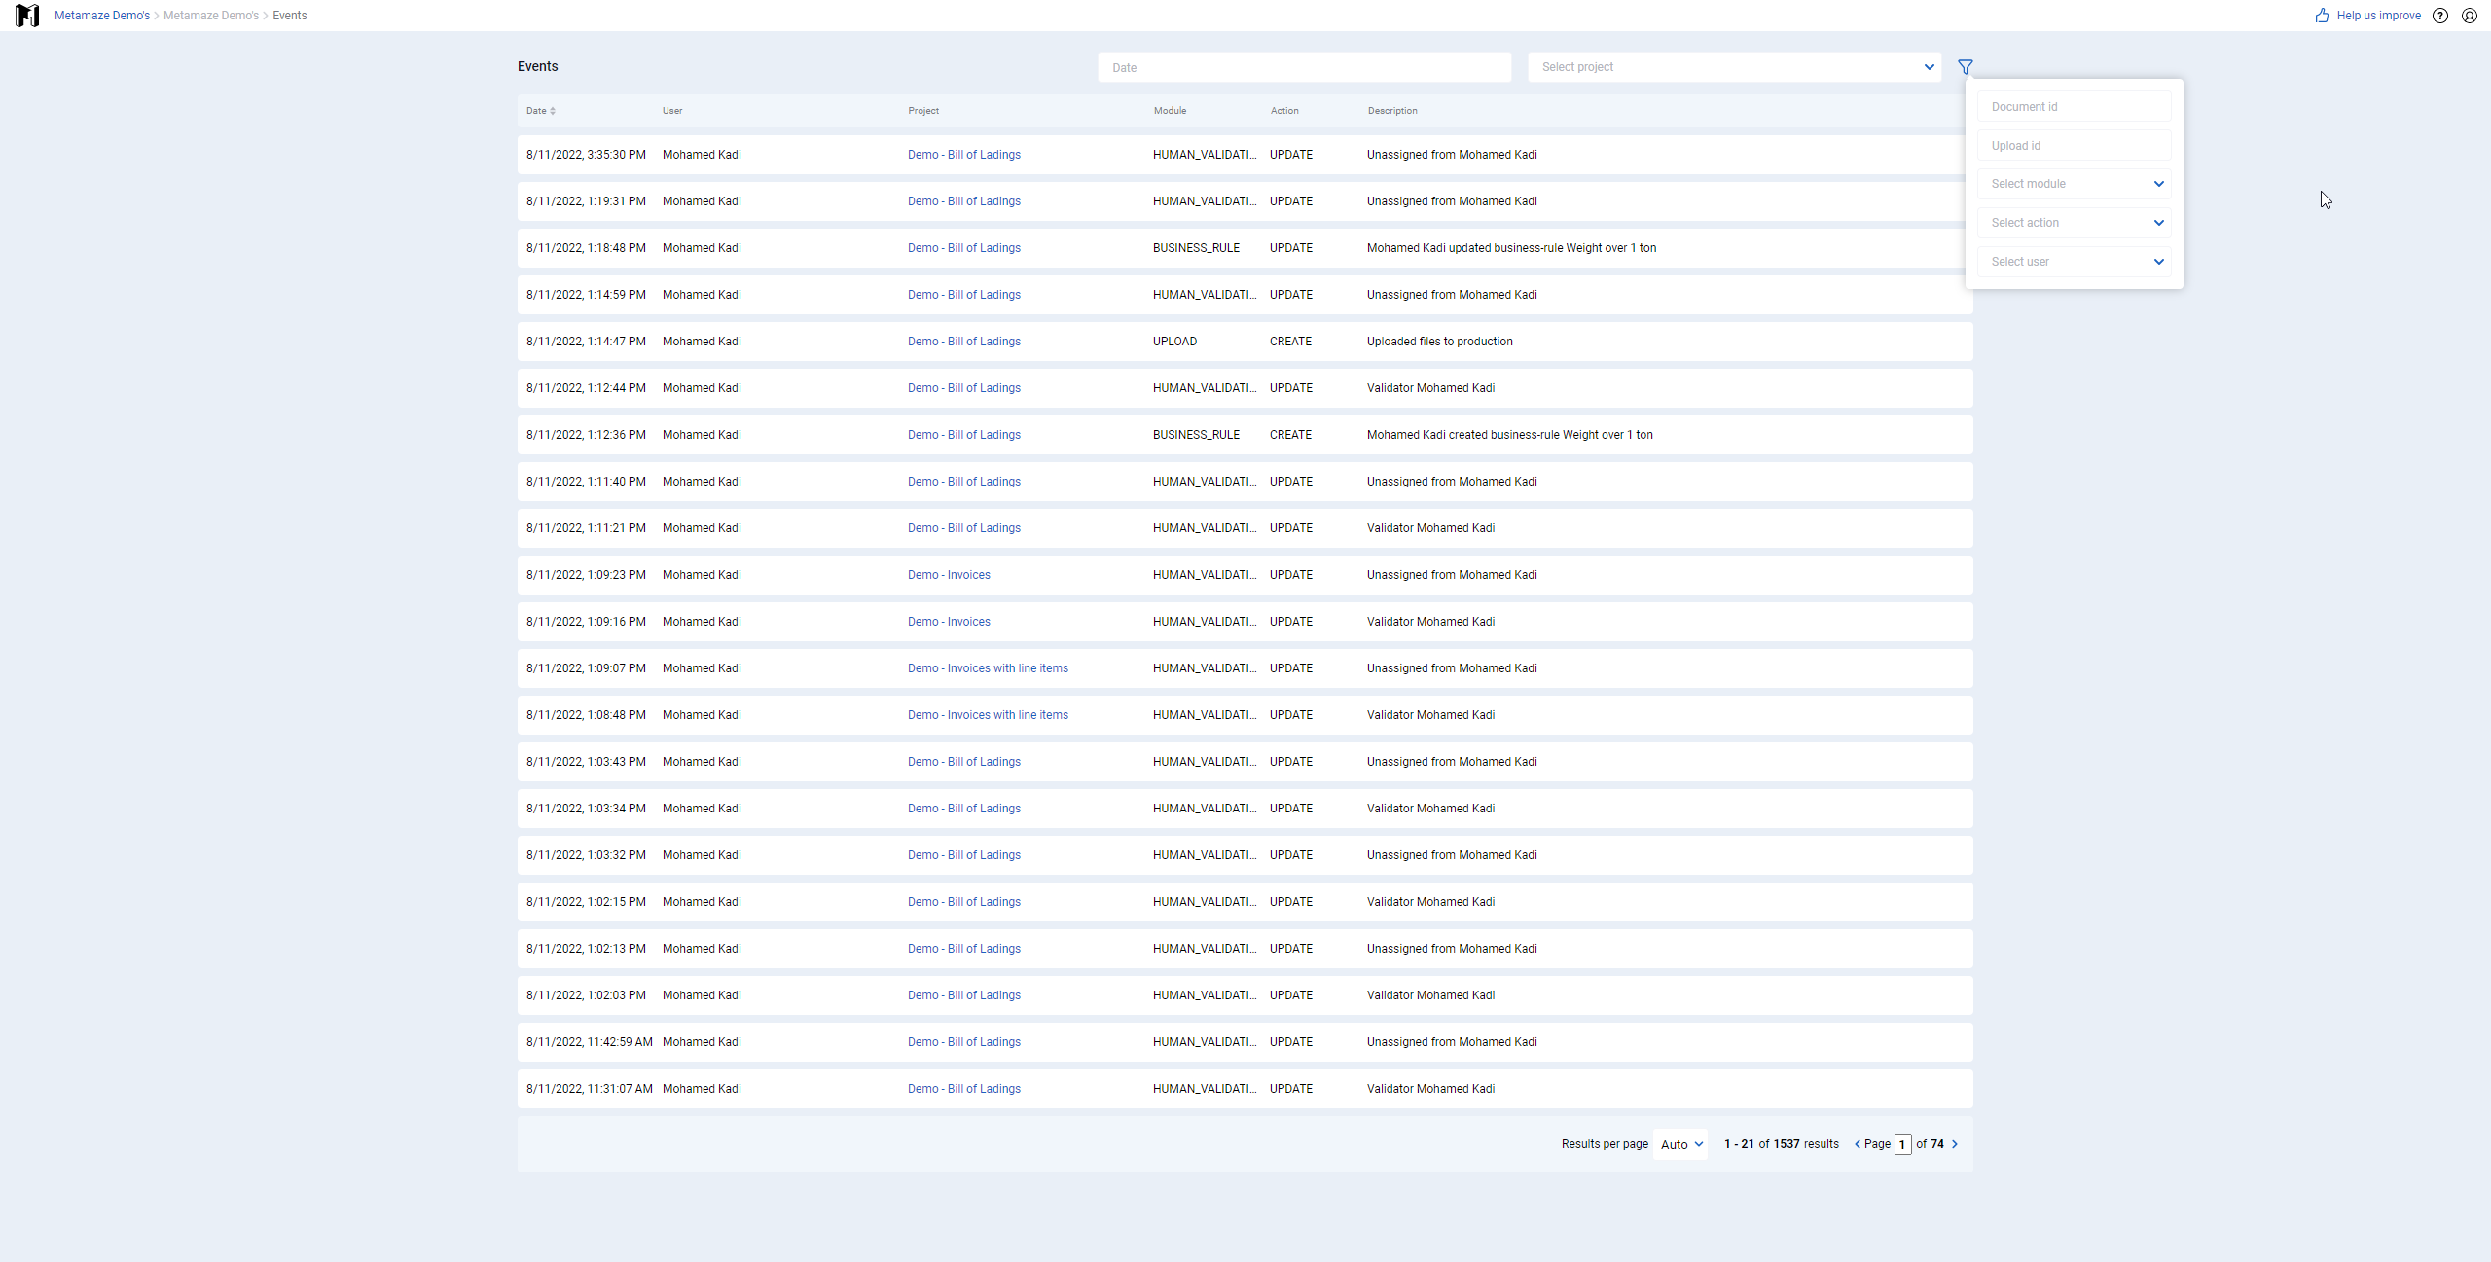Click the Document id field
The height and width of the screenshot is (1262, 2491).
click(x=2075, y=107)
